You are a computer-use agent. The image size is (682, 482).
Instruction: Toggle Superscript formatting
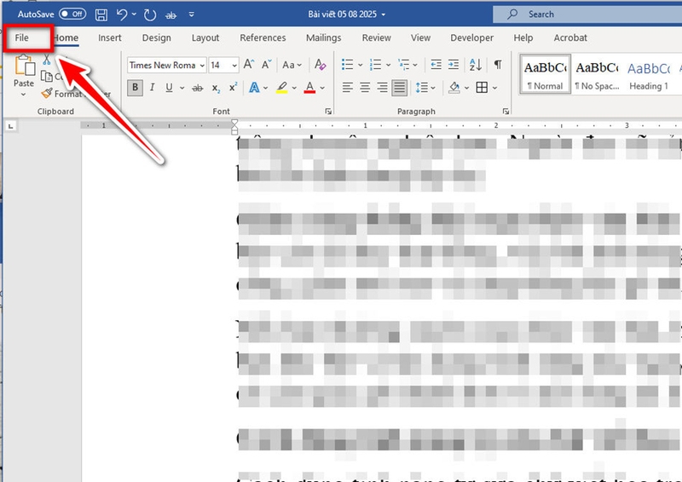tap(233, 88)
